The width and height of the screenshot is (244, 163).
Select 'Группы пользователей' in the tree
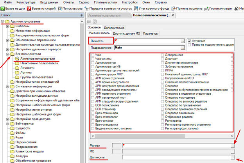point(37,77)
